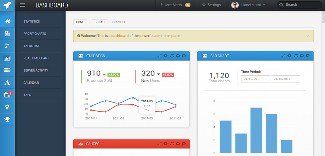This screenshot has height=156, width=325.
Task: Collapse the Statistics panel
Action: (178, 56)
